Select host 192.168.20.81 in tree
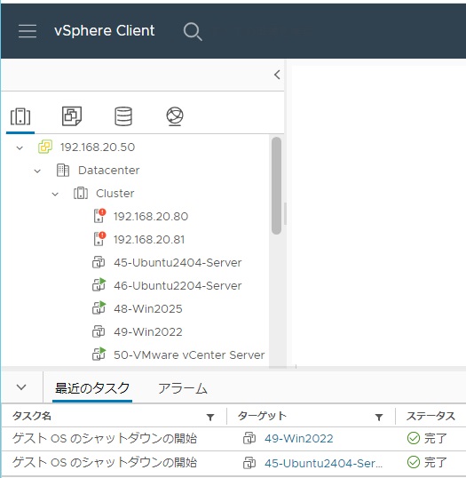 (149, 240)
